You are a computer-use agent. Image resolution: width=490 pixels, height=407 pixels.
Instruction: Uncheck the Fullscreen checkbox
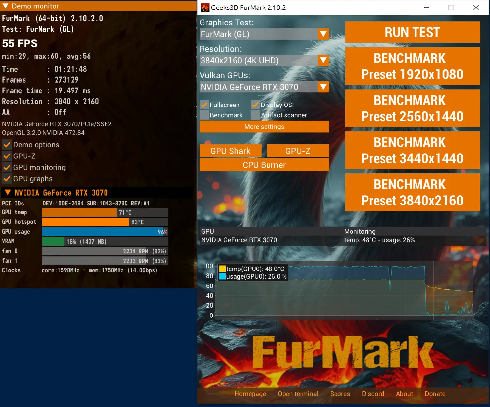(x=204, y=105)
